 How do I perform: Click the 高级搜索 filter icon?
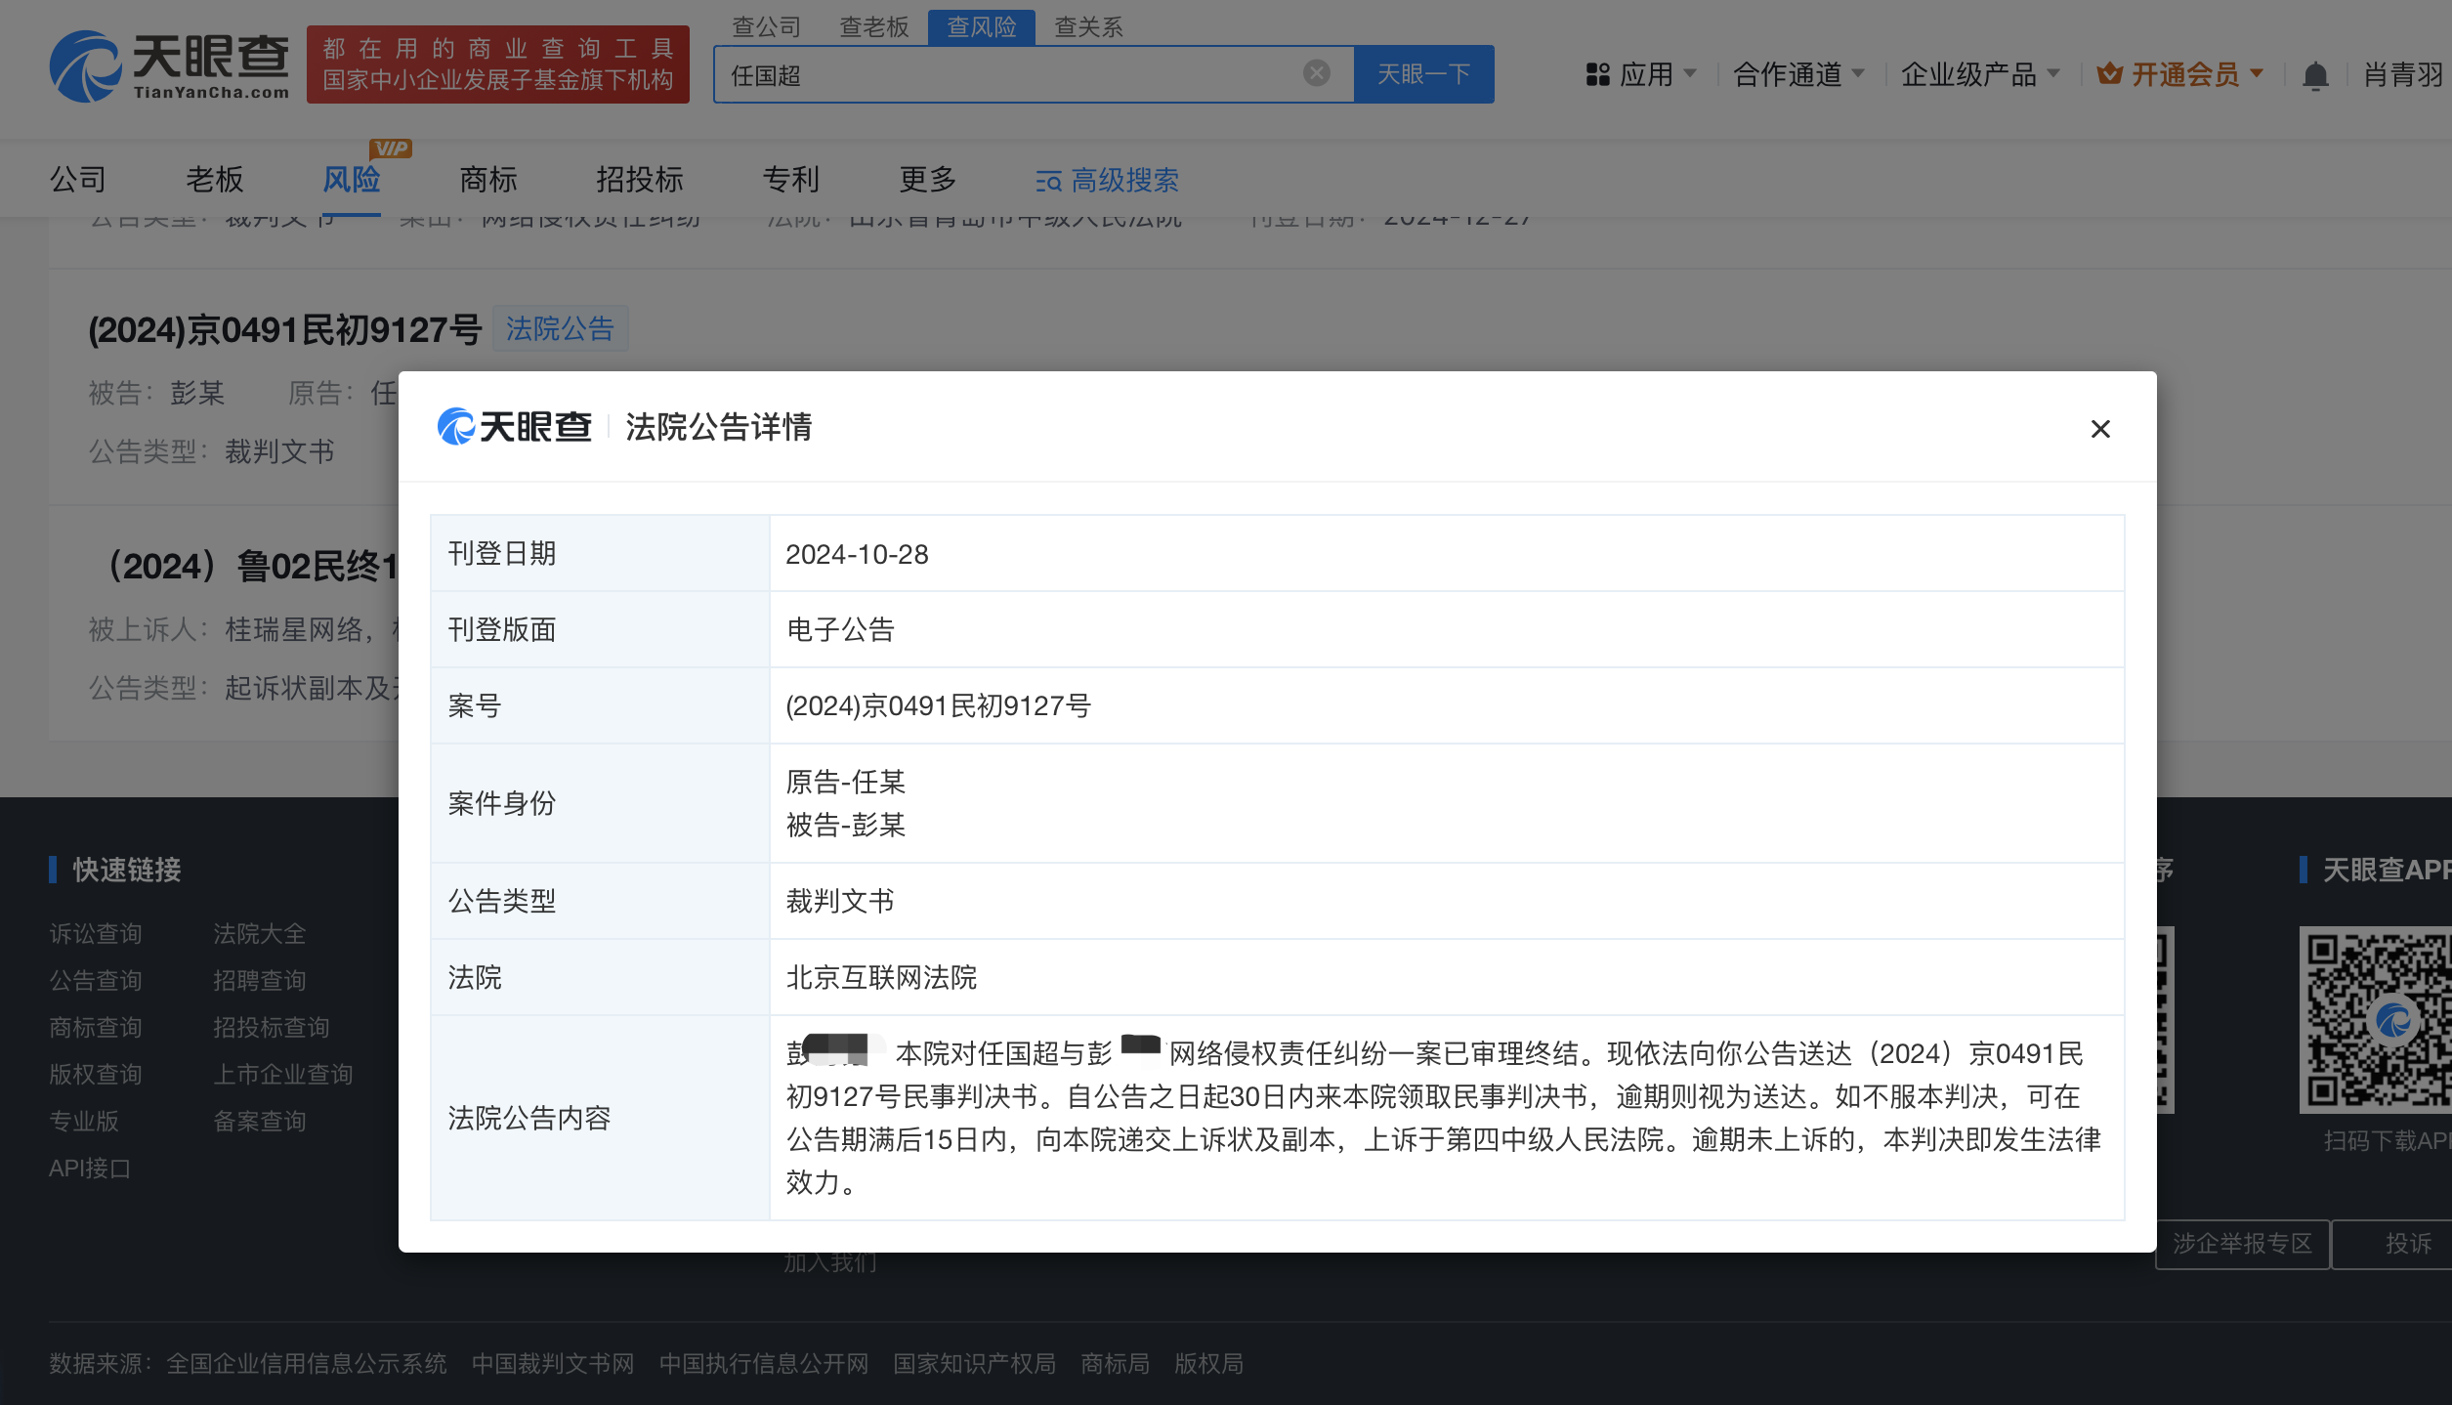(1048, 181)
